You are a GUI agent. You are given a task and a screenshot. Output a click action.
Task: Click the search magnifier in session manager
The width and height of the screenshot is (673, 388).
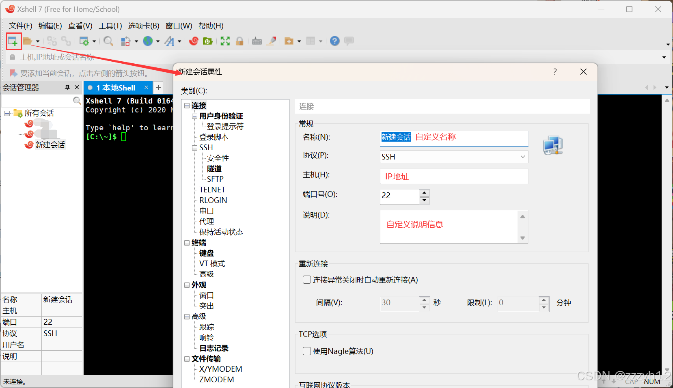[x=77, y=101]
